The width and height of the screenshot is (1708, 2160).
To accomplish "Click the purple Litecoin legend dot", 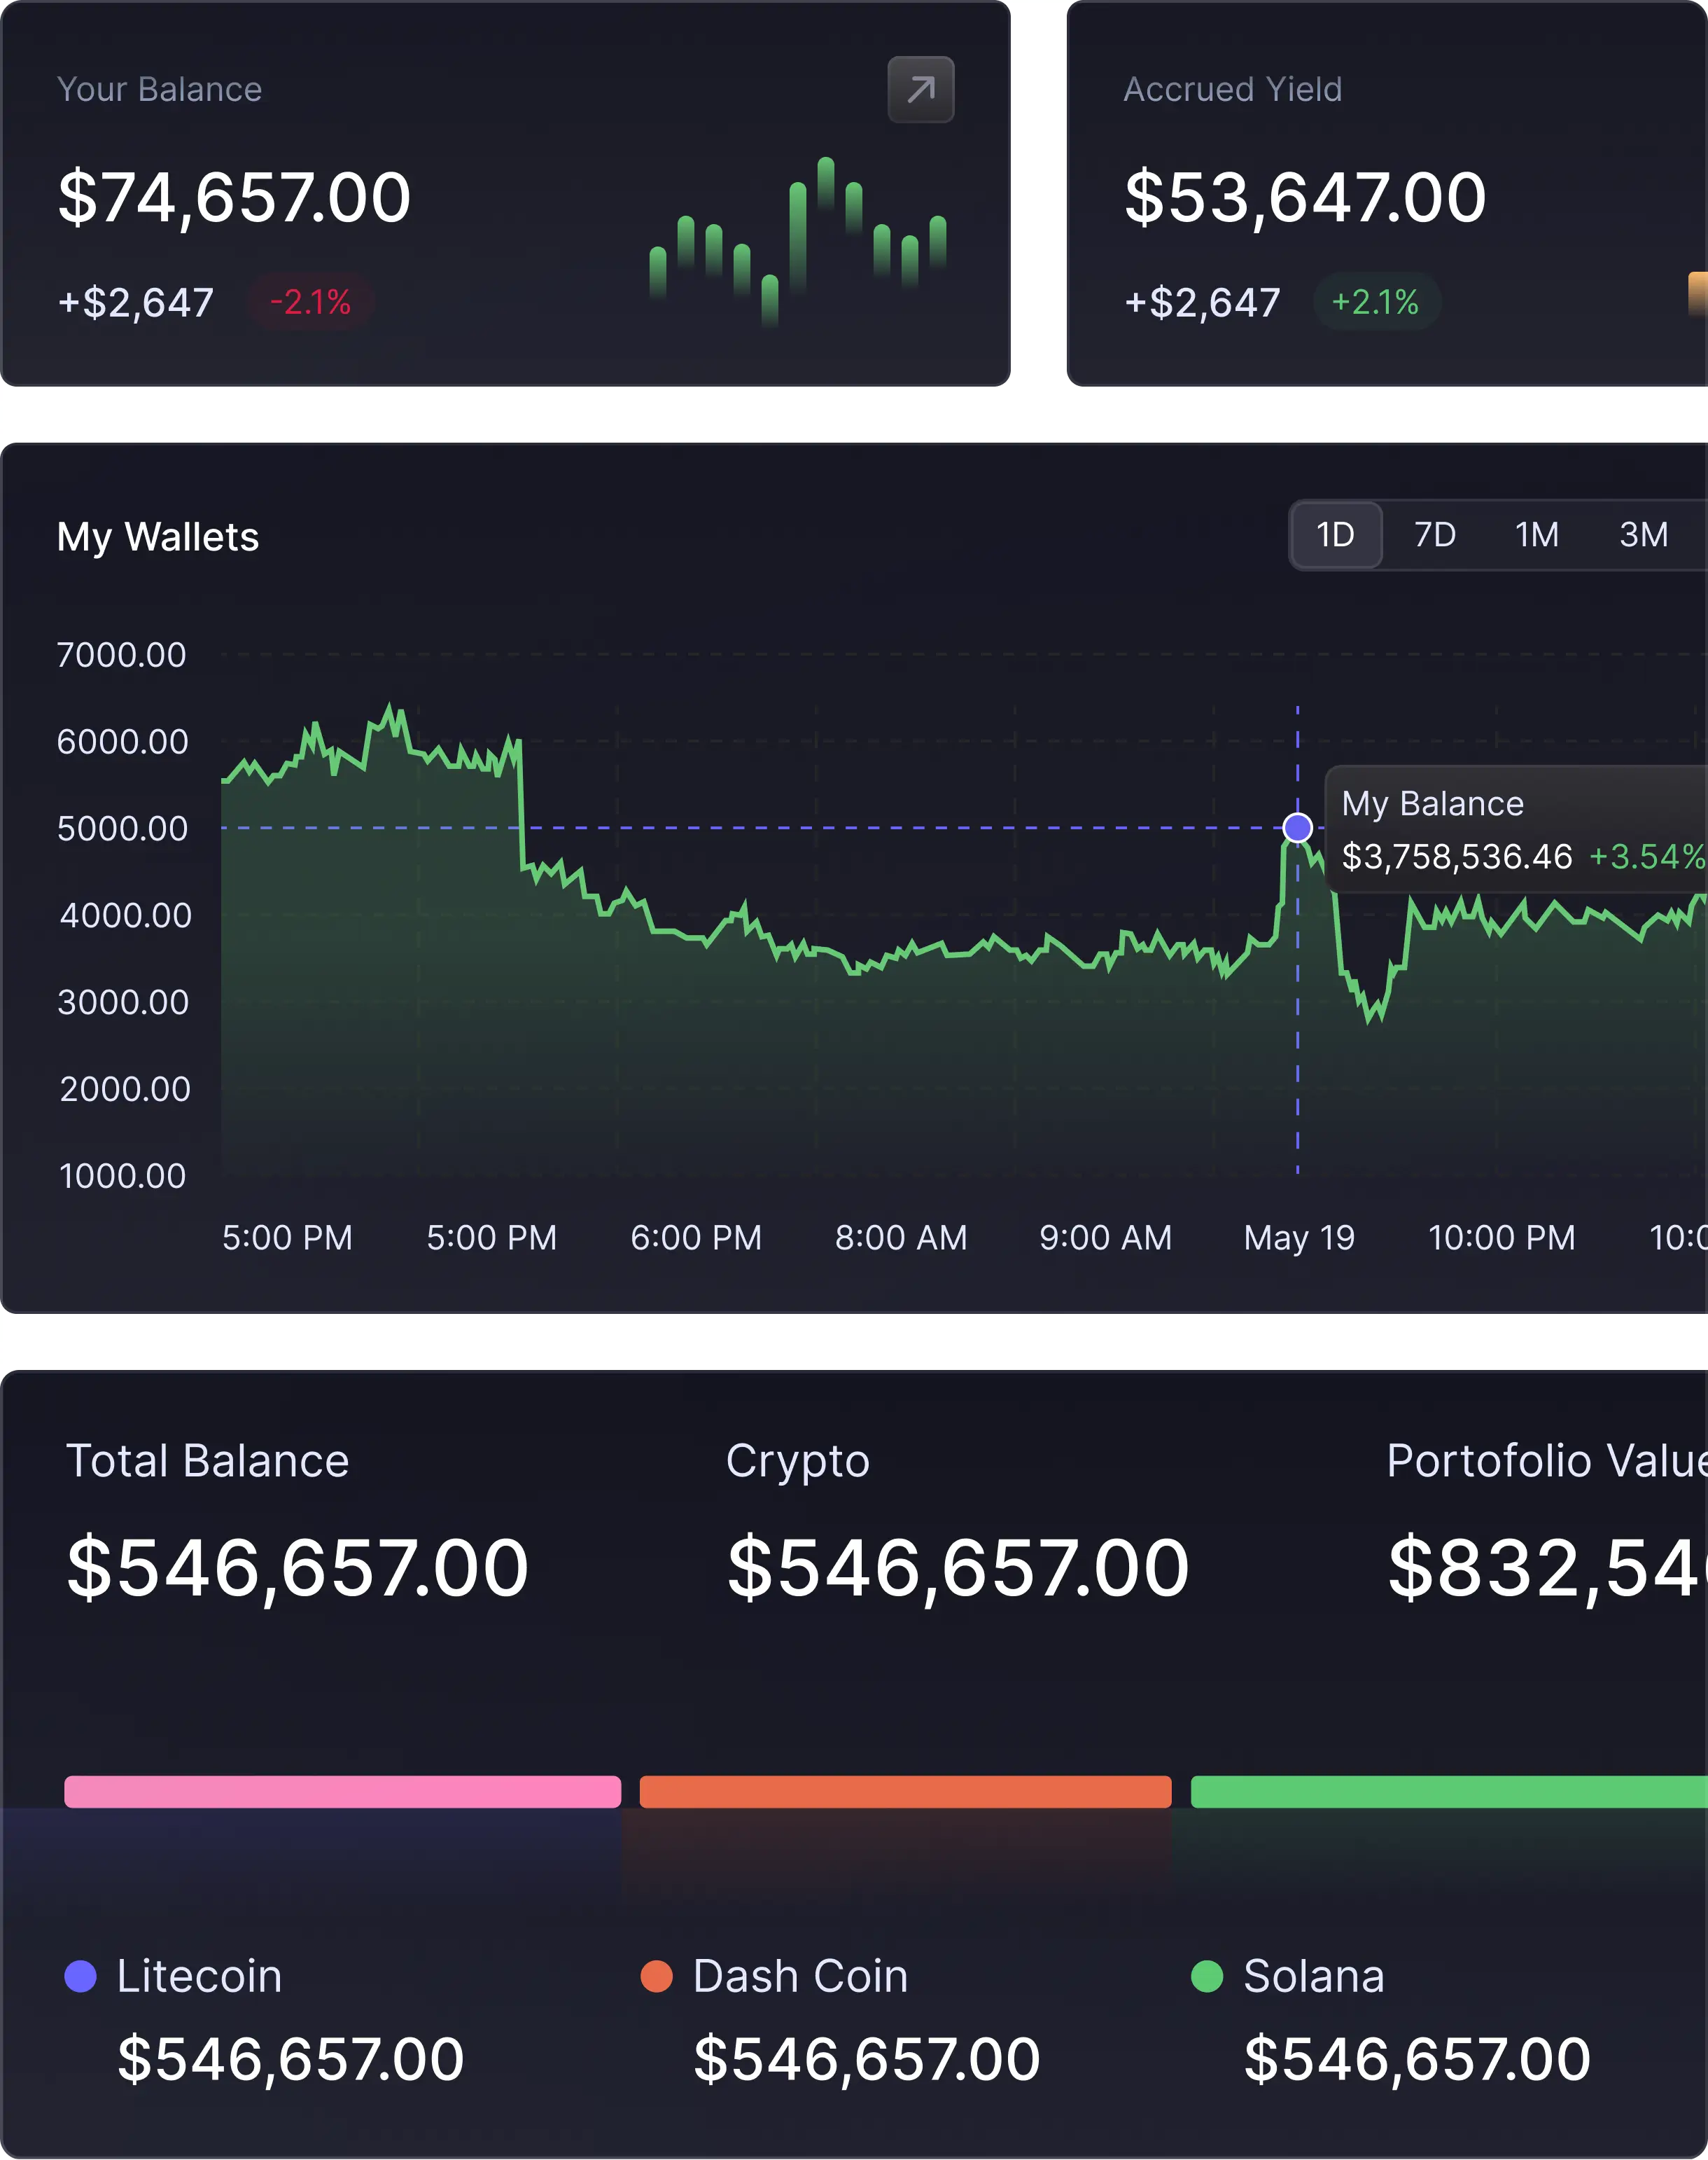I will [x=80, y=1976].
